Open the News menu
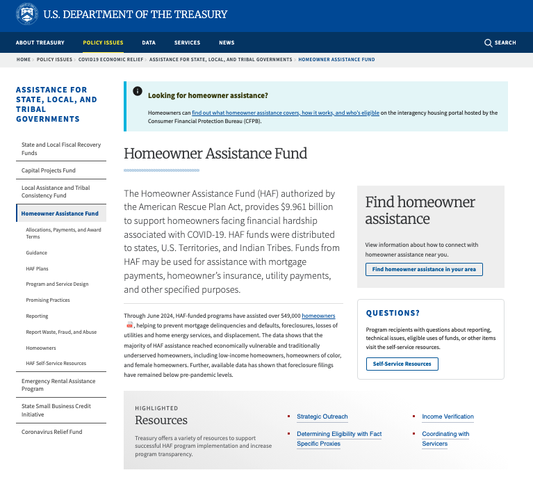533x477 pixels. pos(227,42)
